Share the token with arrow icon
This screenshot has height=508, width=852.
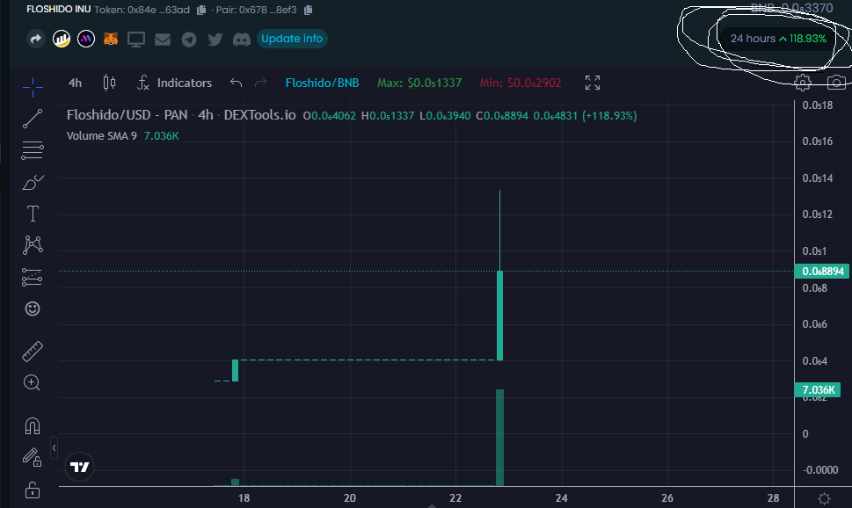pos(36,39)
